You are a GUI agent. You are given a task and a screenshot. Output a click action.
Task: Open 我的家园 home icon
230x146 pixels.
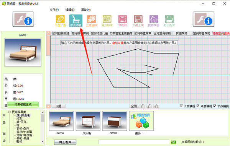click(x=154, y=21)
